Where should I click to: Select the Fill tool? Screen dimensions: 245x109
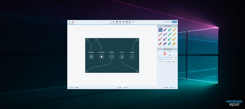(123, 23)
